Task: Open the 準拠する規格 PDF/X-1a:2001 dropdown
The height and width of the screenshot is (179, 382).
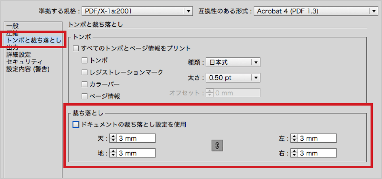Action: pyautogui.click(x=189, y=11)
